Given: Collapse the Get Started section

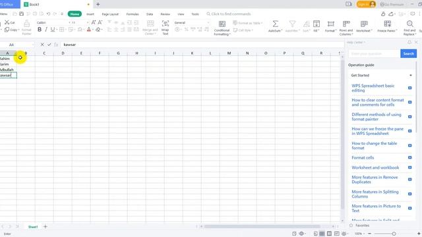Looking at the screenshot, I should click(x=411, y=76).
